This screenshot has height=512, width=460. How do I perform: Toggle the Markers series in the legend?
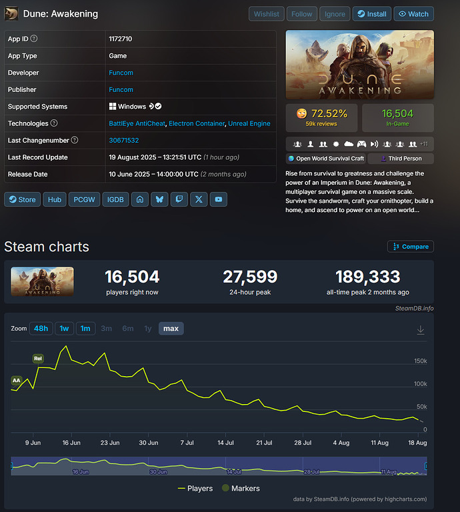(x=241, y=488)
